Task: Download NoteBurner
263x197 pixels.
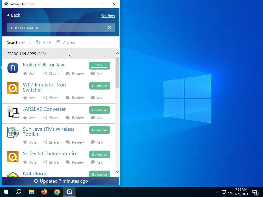Action: click(100, 174)
